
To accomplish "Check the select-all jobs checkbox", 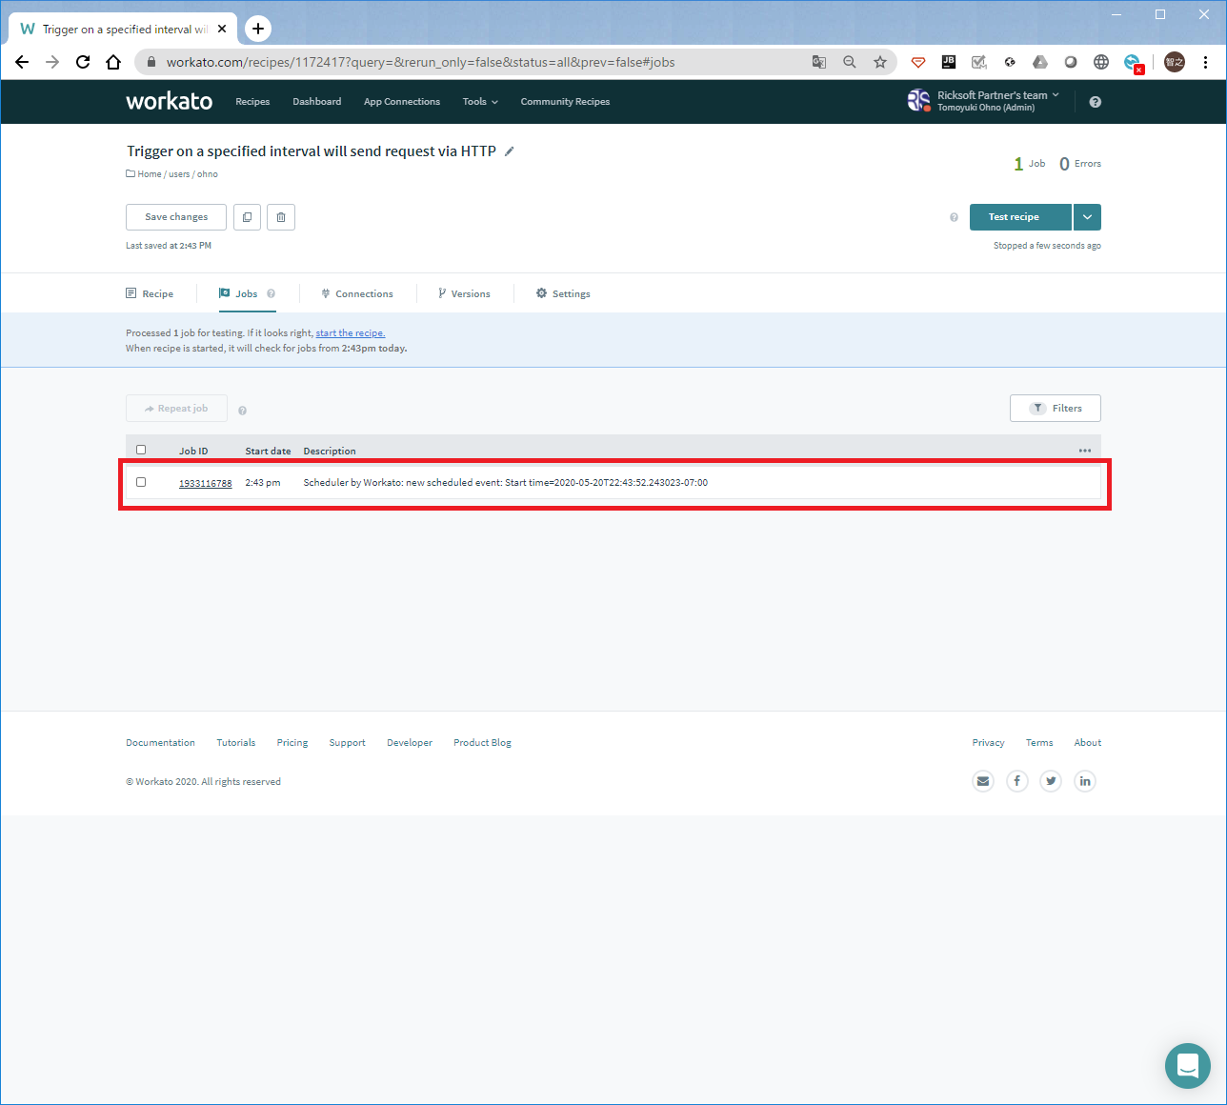I will pos(141,450).
